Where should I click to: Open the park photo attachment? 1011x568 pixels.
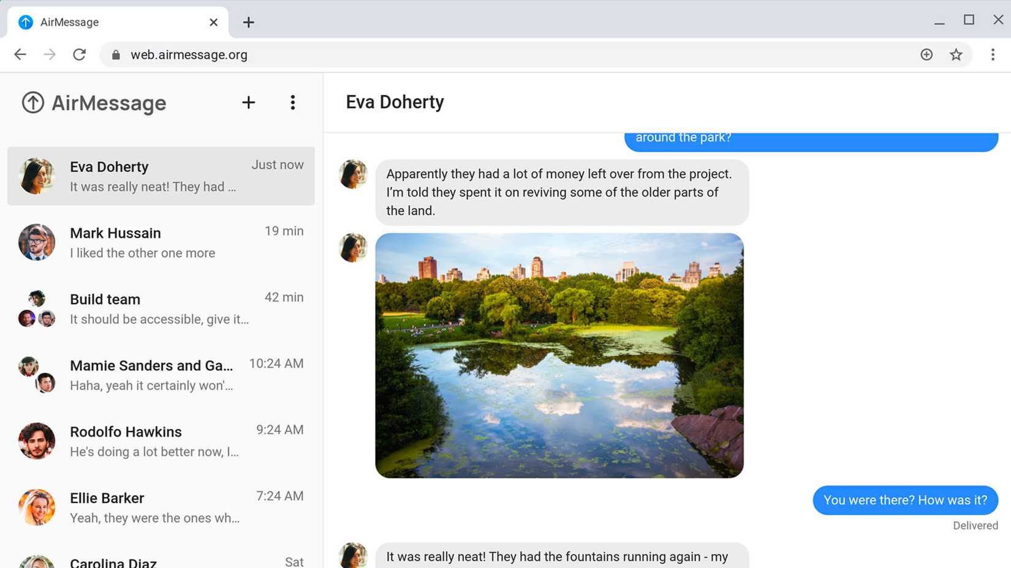[559, 355]
